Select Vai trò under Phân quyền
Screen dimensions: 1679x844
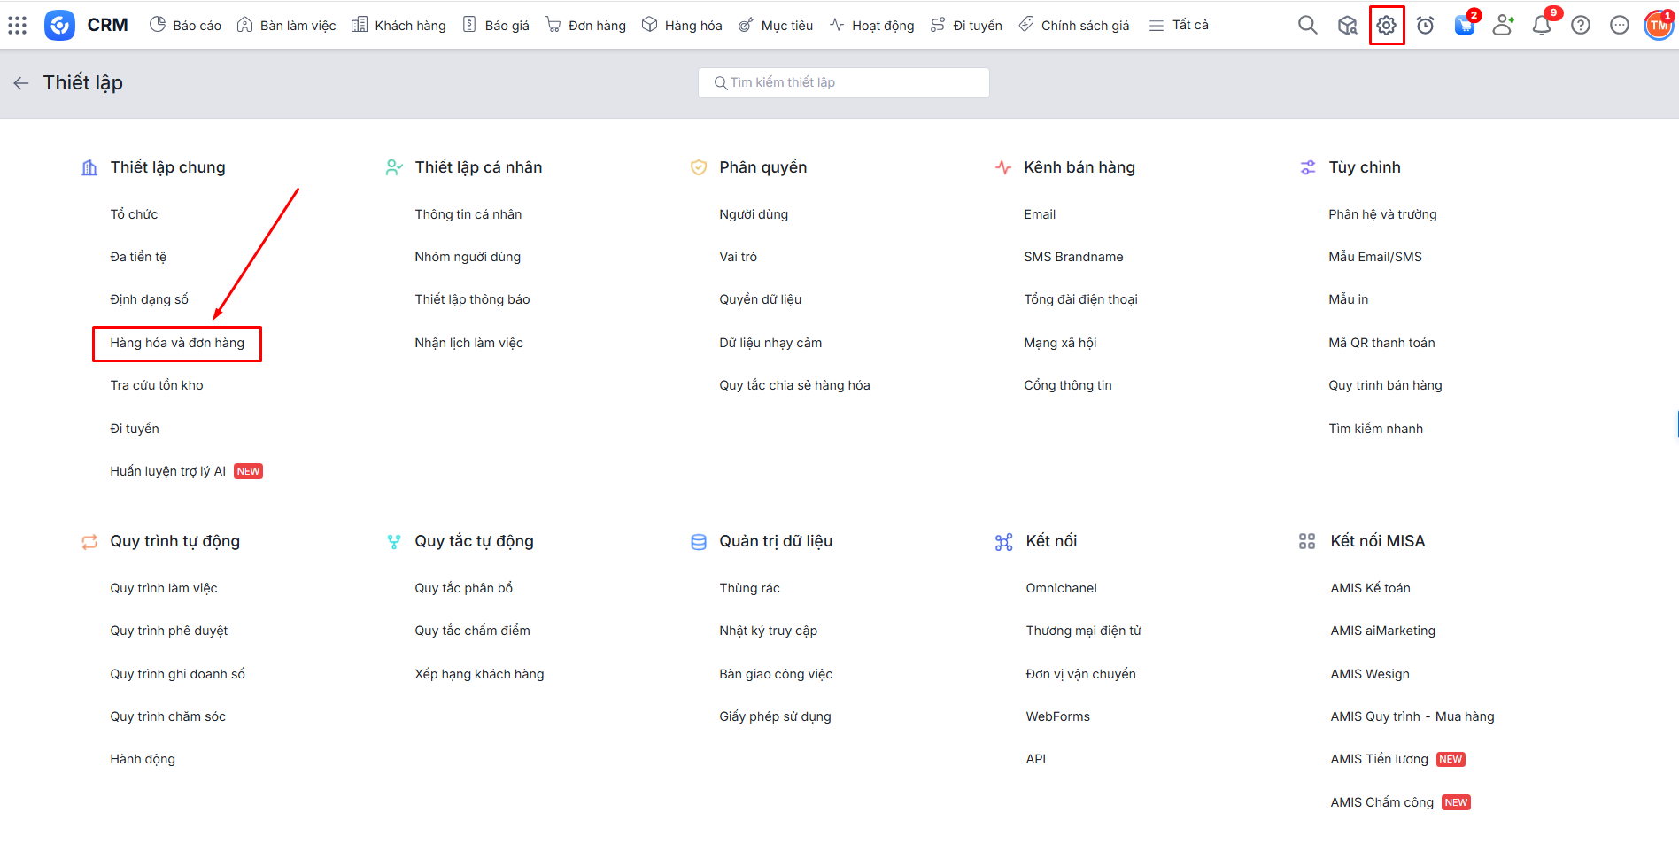click(x=738, y=257)
